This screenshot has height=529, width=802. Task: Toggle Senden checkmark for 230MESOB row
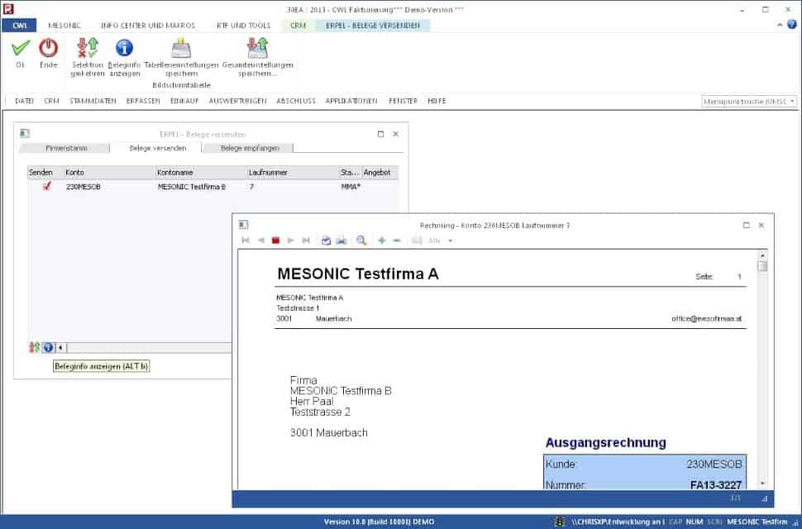click(47, 187)
